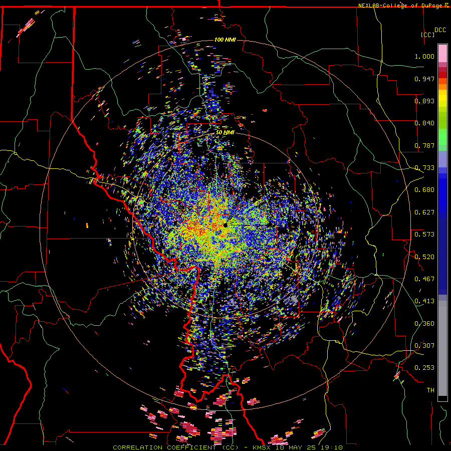Select the 0.680 scale value
The image size is (451, 451).
424,190
